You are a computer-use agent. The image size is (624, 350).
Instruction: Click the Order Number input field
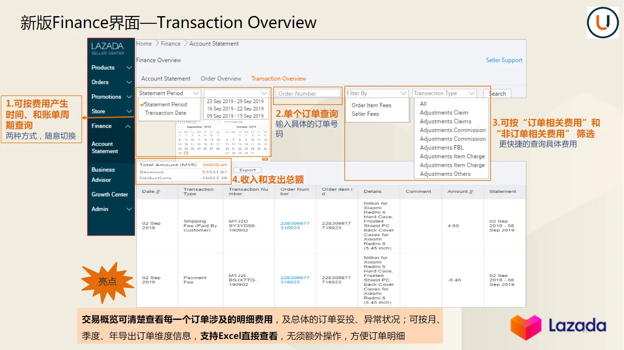307,93
